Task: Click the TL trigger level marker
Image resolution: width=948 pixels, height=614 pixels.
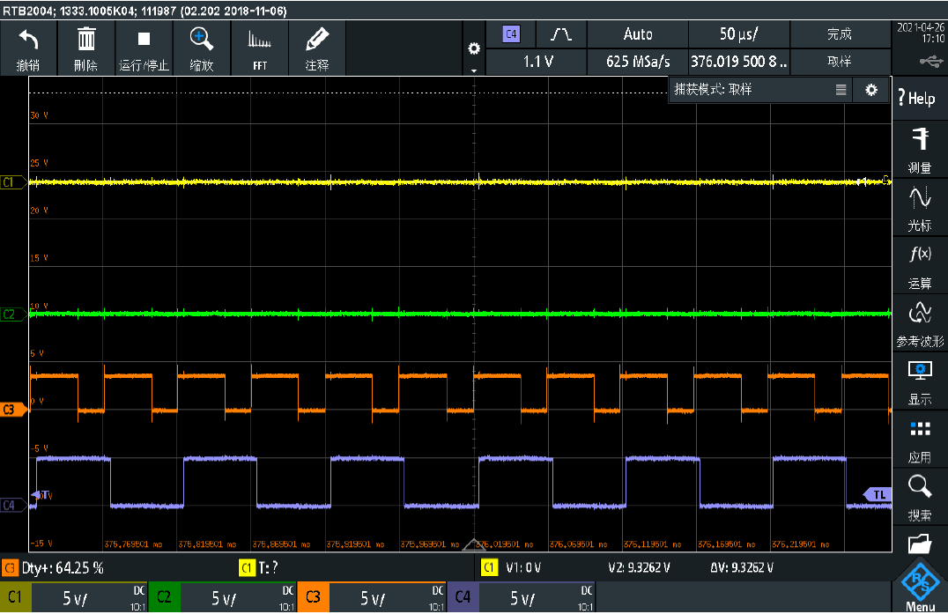Action: click(876, 495)
